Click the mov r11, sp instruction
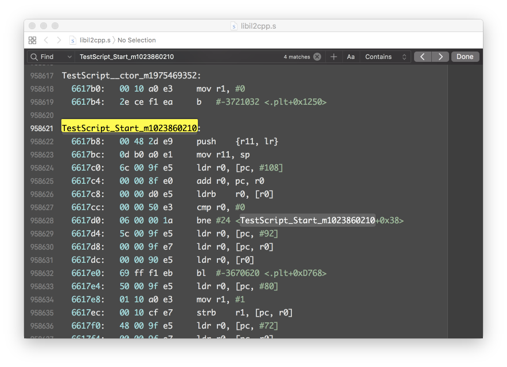 (223, 155)
